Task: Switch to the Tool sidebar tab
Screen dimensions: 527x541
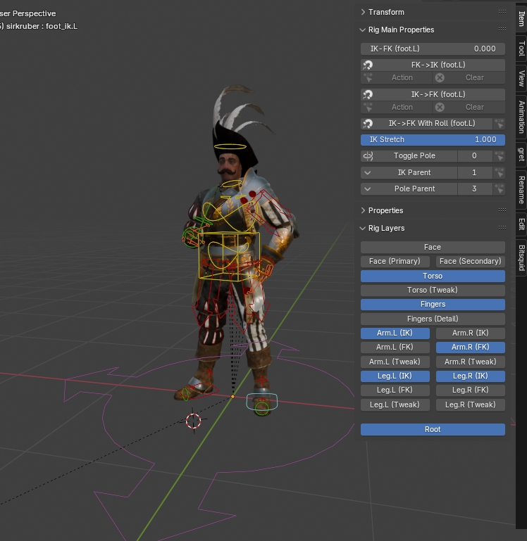Action: tap(521, 48)
